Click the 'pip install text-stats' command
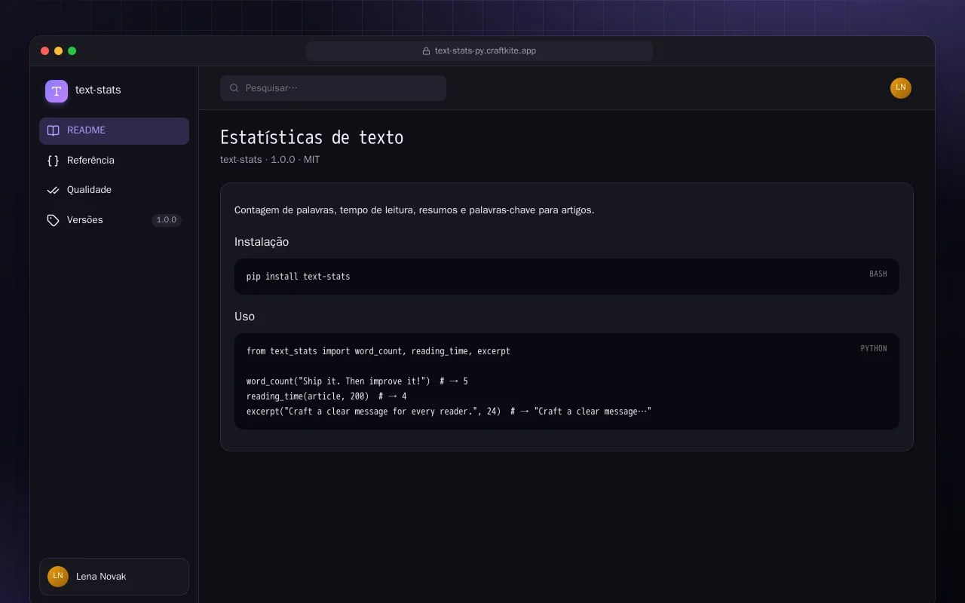The image size is (965, 603). coord(298,277)
